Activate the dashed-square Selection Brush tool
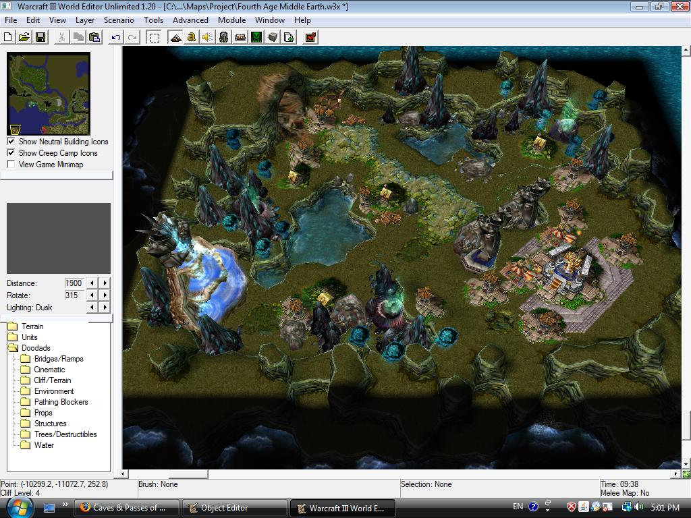691x518 pixels. (155, 38)
